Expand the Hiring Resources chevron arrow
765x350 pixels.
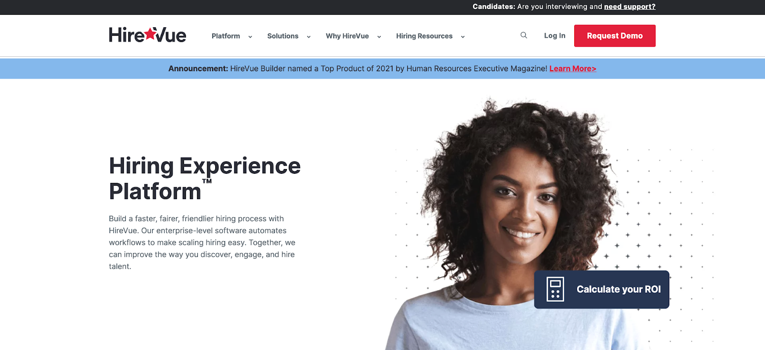463,37
